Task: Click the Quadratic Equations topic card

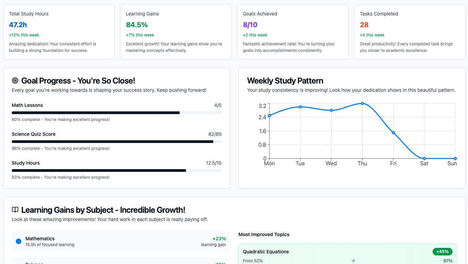Action: [347, 254]
